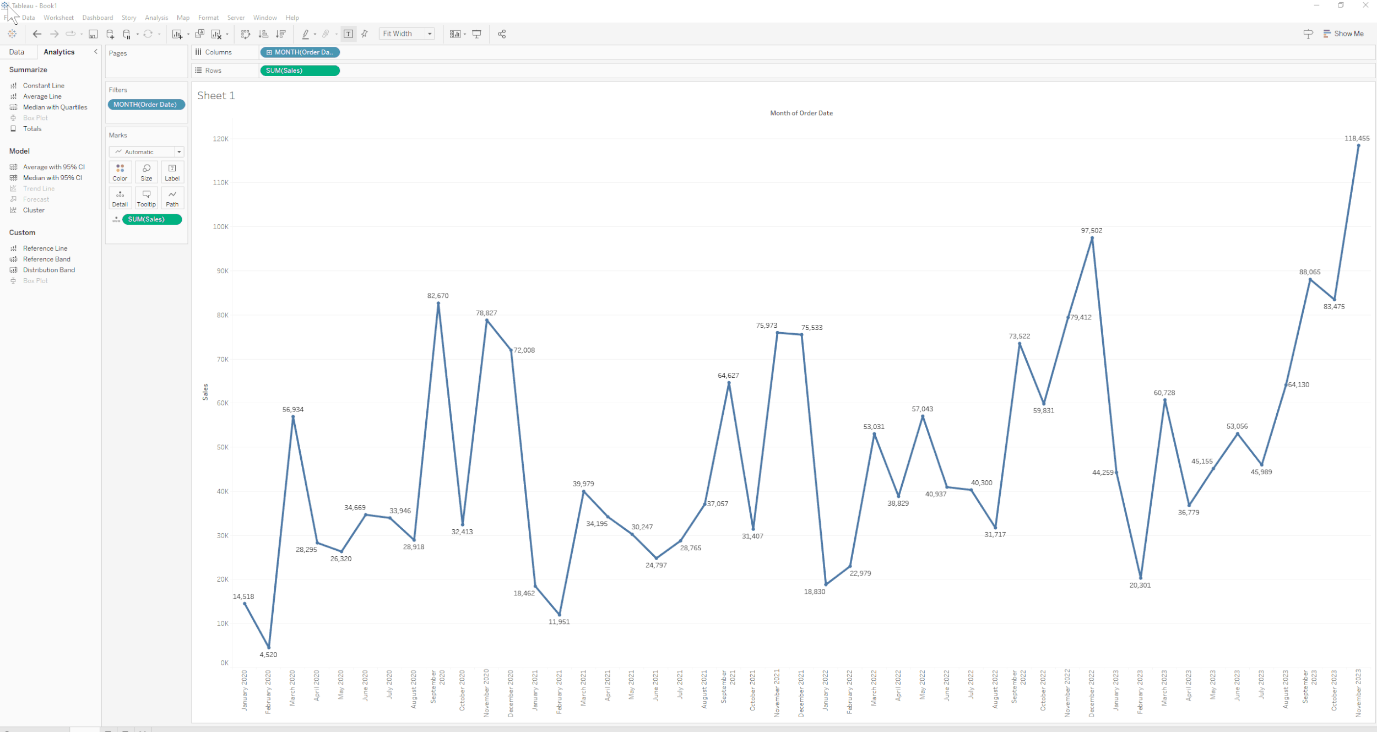Click the Add new data source icon
The height and width of the screenshot is (732, 1377).
(x=110, y=34)
